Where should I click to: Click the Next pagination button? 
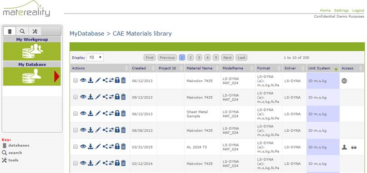pyautogui.click(x=227, y=58)
